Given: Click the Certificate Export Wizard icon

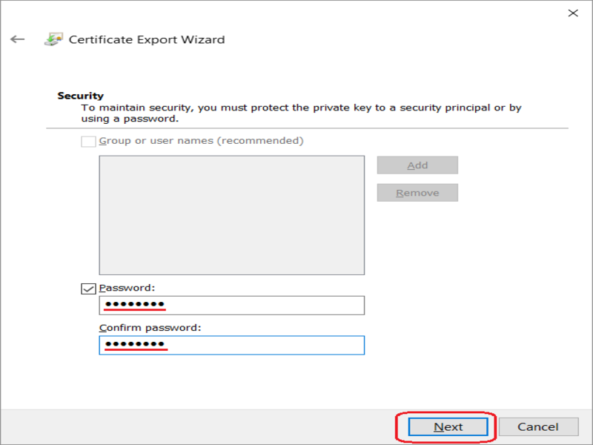Looking at the screenshot, I should coord(53,39).
